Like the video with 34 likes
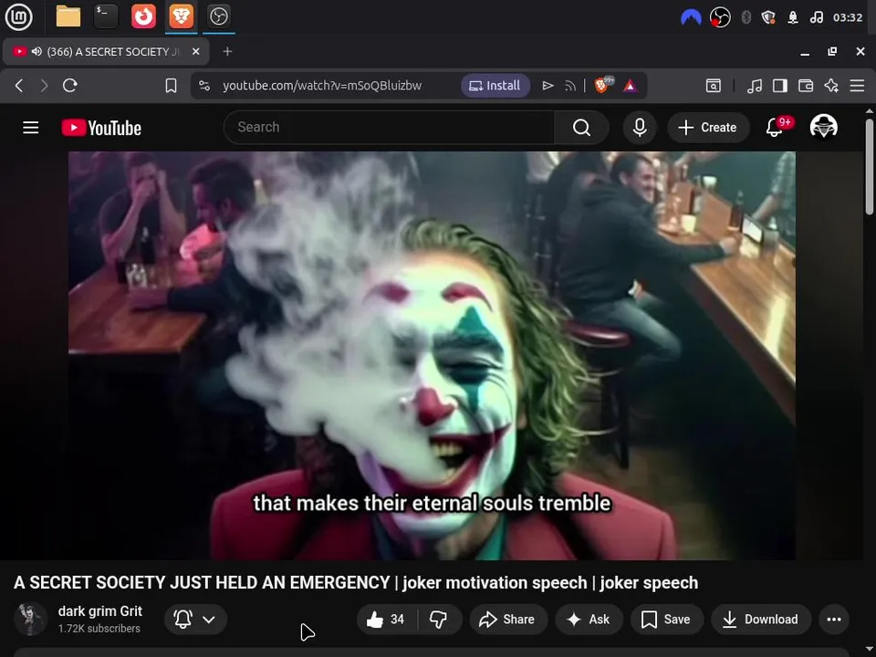 coord(387,619)
